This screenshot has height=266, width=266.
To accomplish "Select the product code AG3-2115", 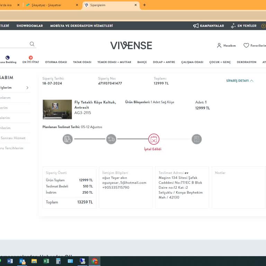I will 83,113.
